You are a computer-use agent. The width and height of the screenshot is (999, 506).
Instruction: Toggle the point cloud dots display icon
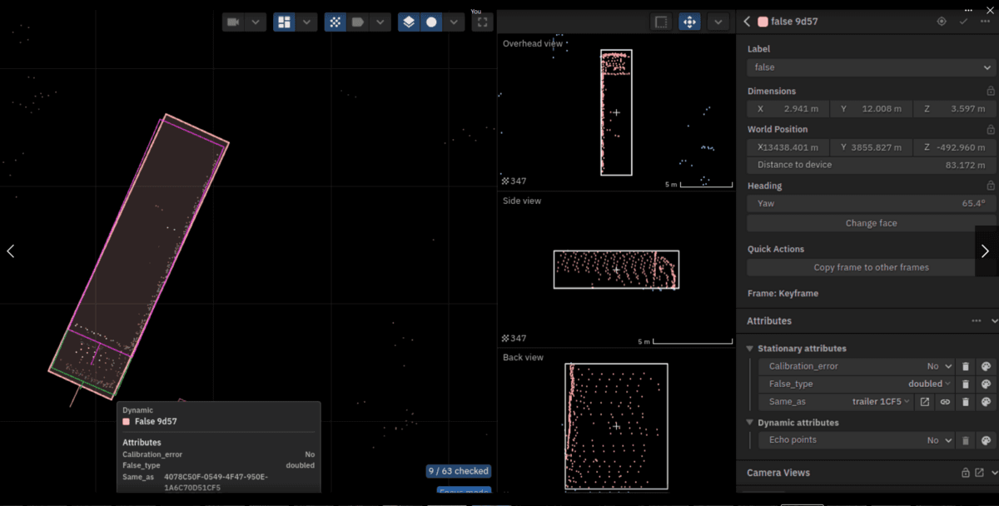coord(335,22)
